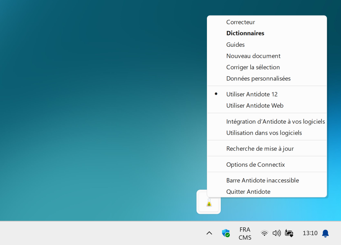The width and height of the screenshot is (341, 245).
Task: Click the speaker volume icon
Action: click(x=276, y=233)
